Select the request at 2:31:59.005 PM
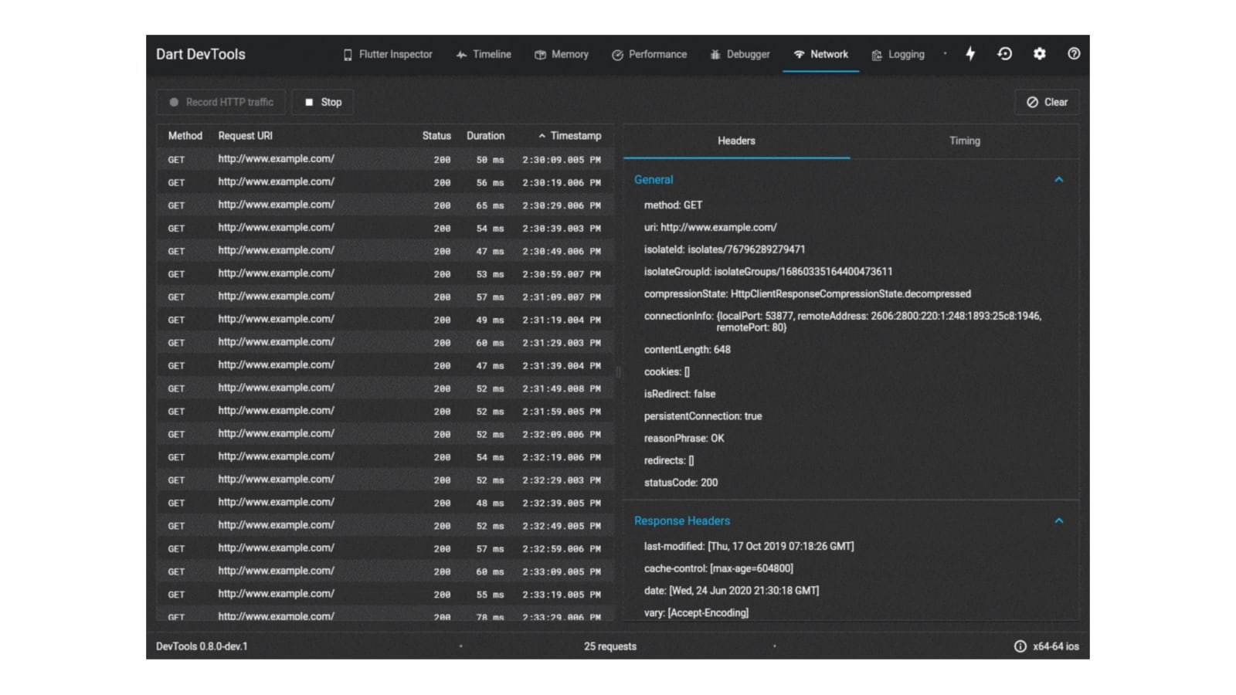Screen dimensions: 1236x695 [x=385, y=412]
